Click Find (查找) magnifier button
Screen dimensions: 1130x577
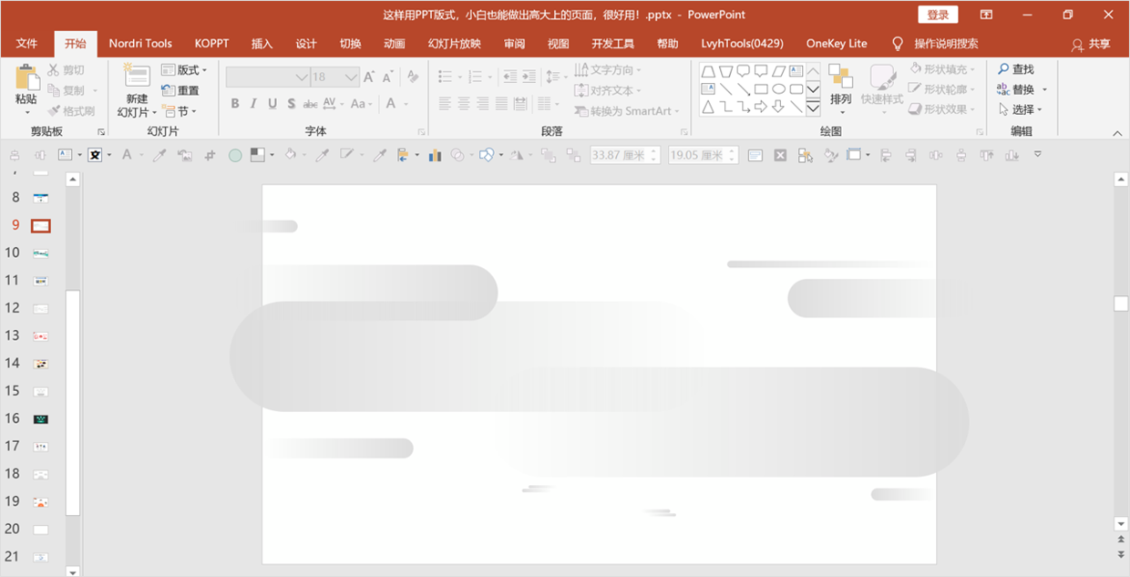1016,69
